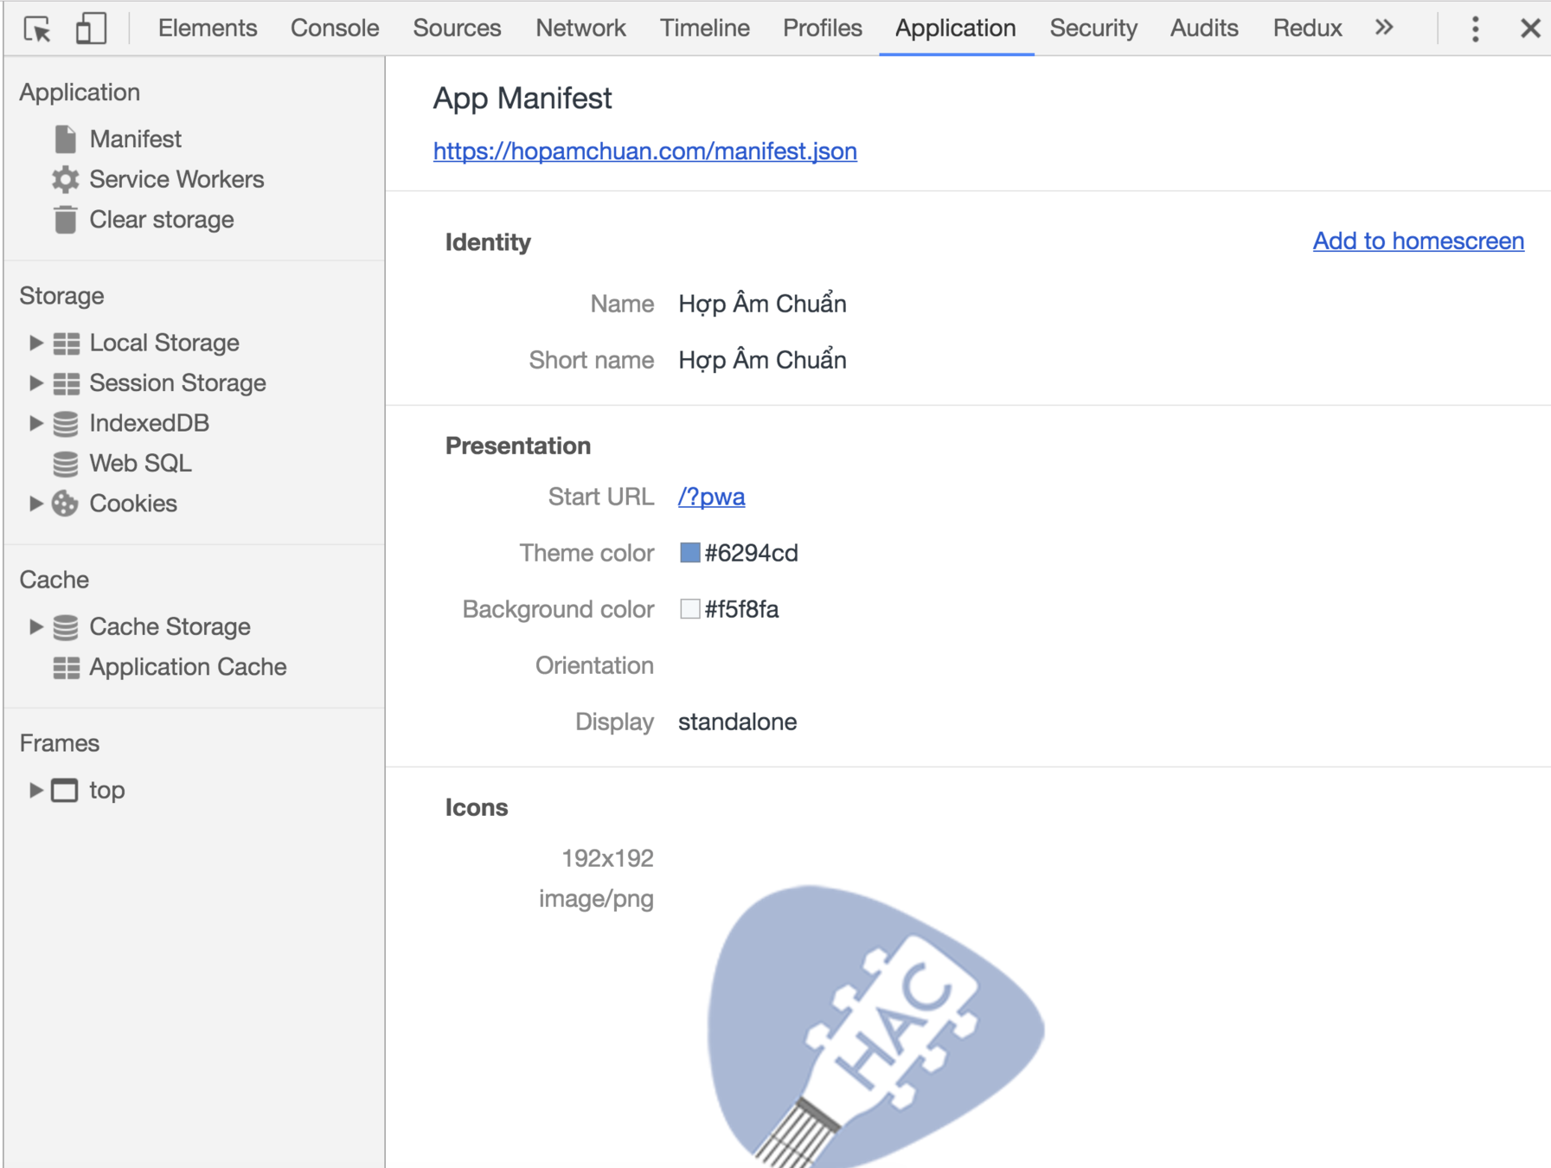
Task: Open the Audits tab
Action: (x=1204, y=28)
